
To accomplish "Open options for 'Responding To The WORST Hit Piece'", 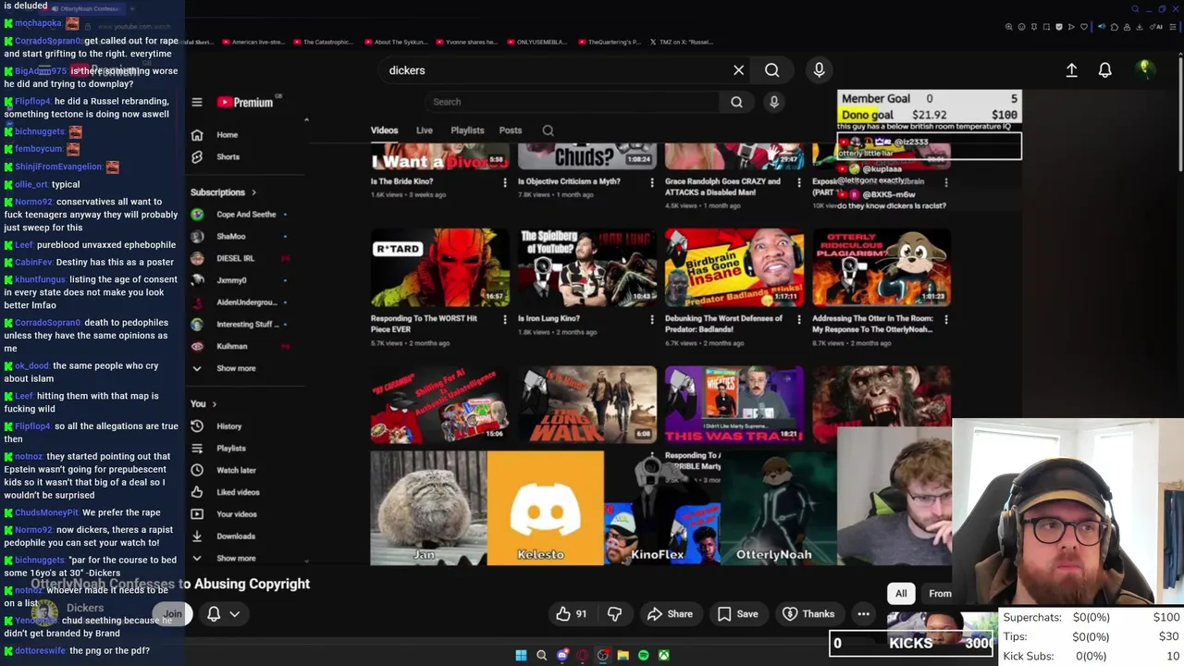I will pos(504,319).
